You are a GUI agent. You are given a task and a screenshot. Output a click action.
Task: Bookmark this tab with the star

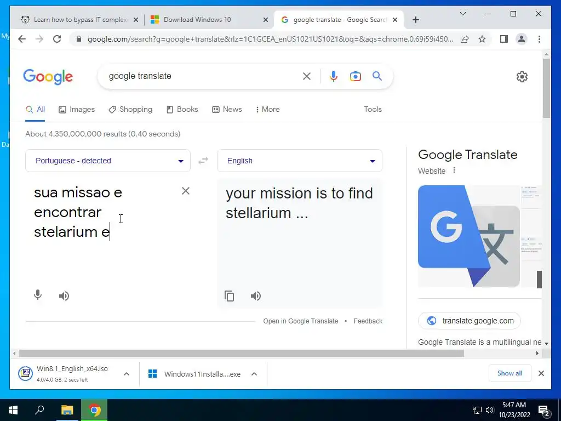tap(482, 39)
